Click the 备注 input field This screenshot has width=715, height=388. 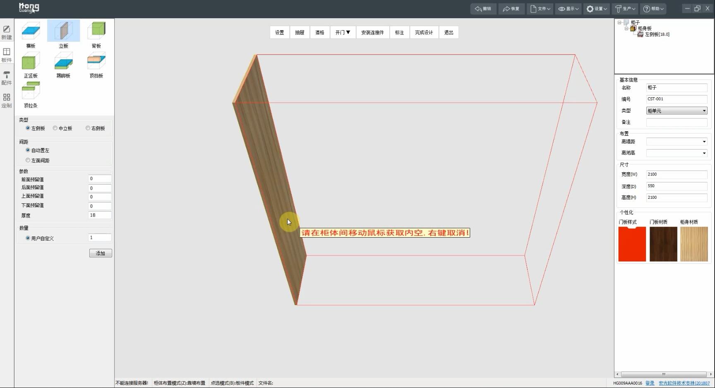coord(677,122)
